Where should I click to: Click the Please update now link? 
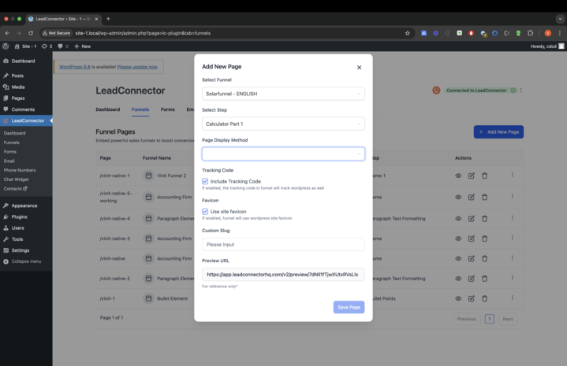tap(137, 67)
